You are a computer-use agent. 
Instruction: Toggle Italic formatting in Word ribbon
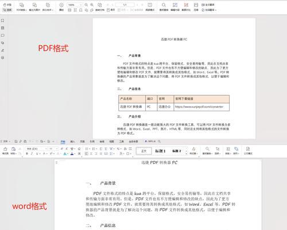[x=32, y=154]
